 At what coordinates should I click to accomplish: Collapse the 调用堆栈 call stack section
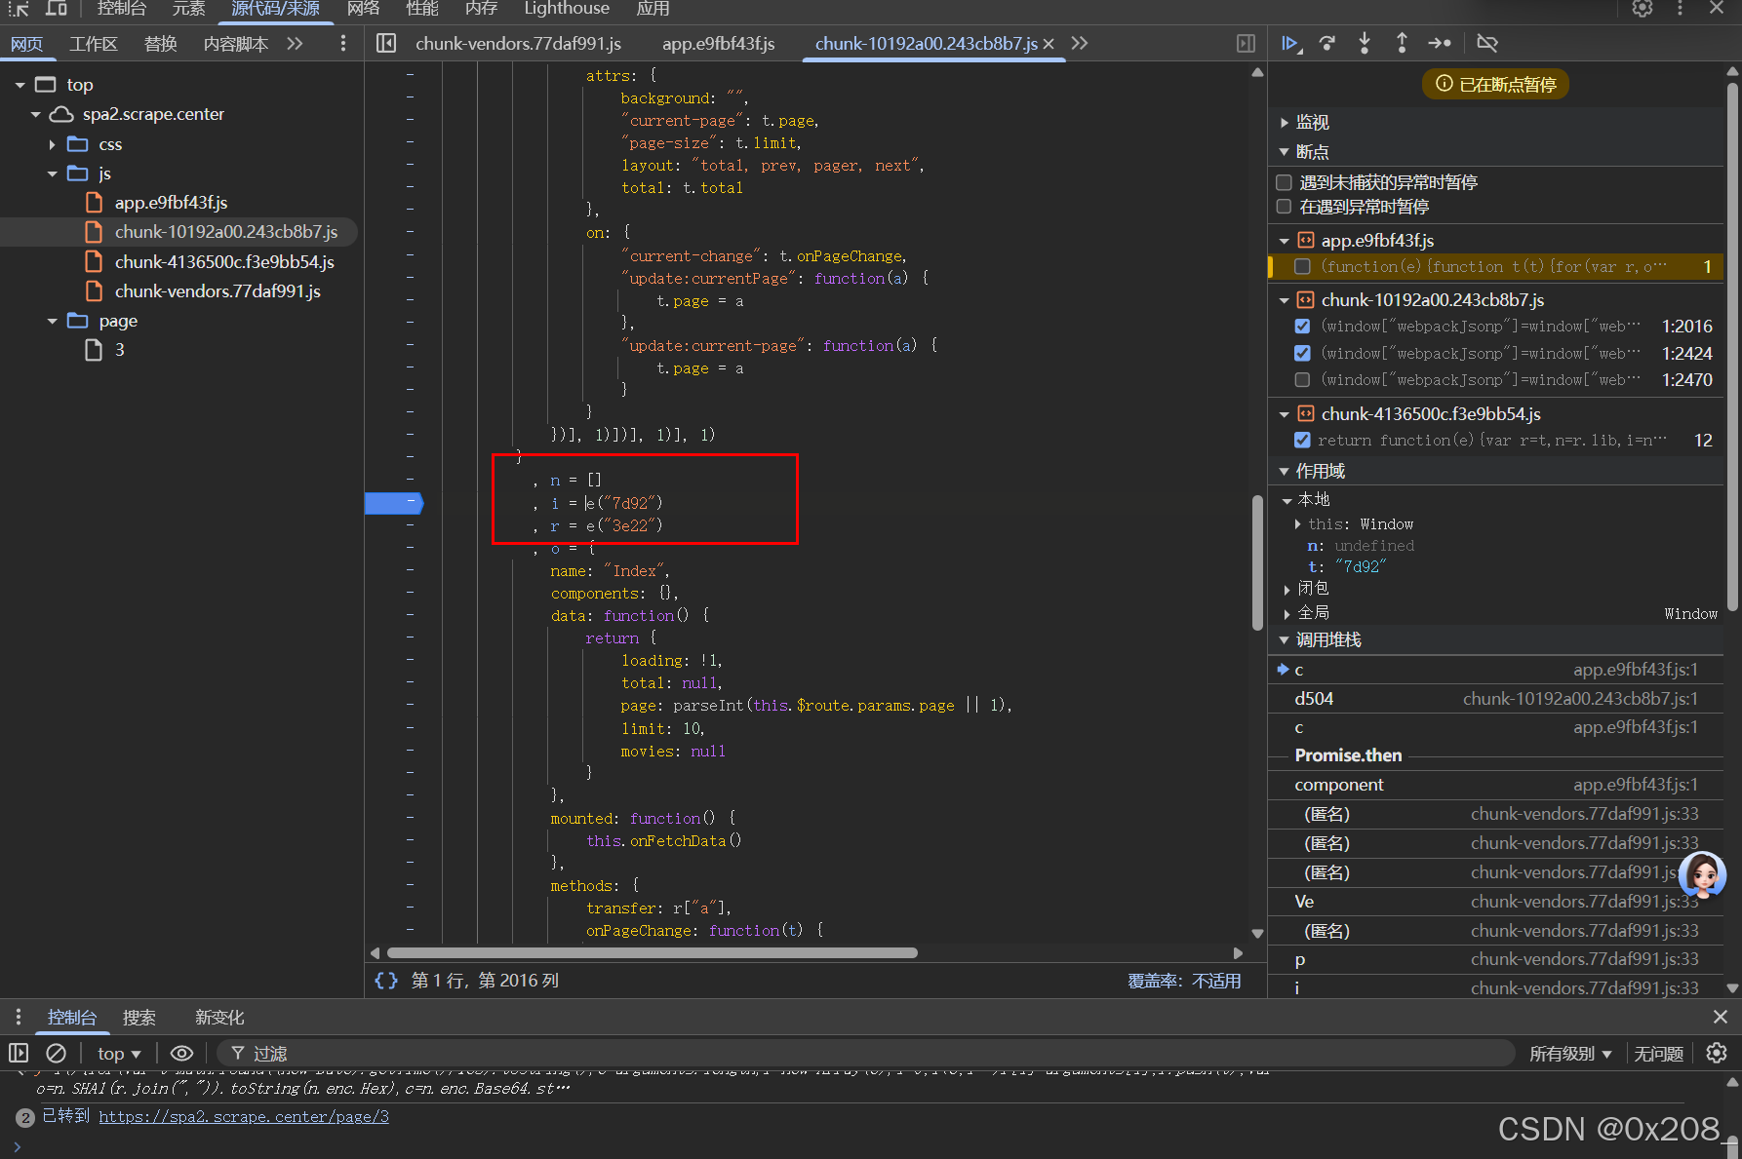point(1285,639)
